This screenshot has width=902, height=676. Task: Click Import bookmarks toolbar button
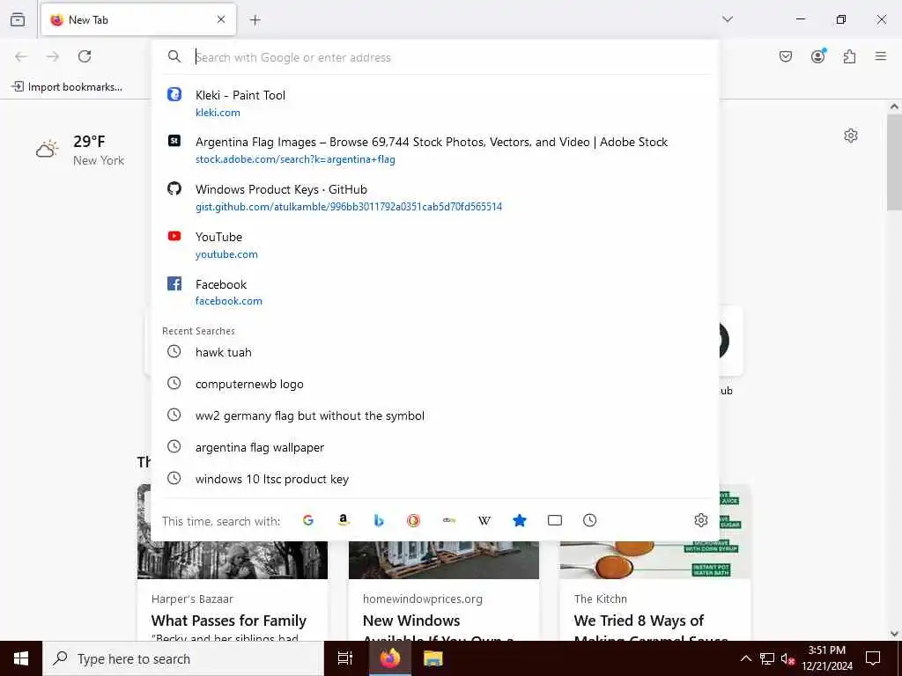tap(67, 87)
